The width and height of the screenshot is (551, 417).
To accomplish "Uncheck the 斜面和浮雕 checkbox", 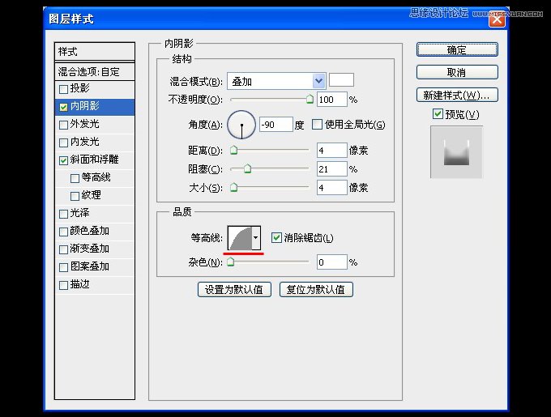I will pos(63,160).
